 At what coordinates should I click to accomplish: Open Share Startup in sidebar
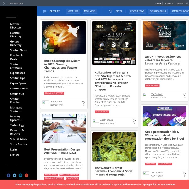[x=19, y=144]
